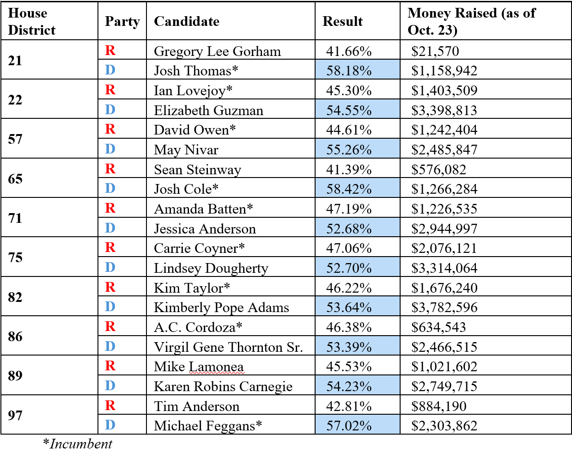572x454 pixels.
Task: Select district 82 row label
Action: point(15,297)
